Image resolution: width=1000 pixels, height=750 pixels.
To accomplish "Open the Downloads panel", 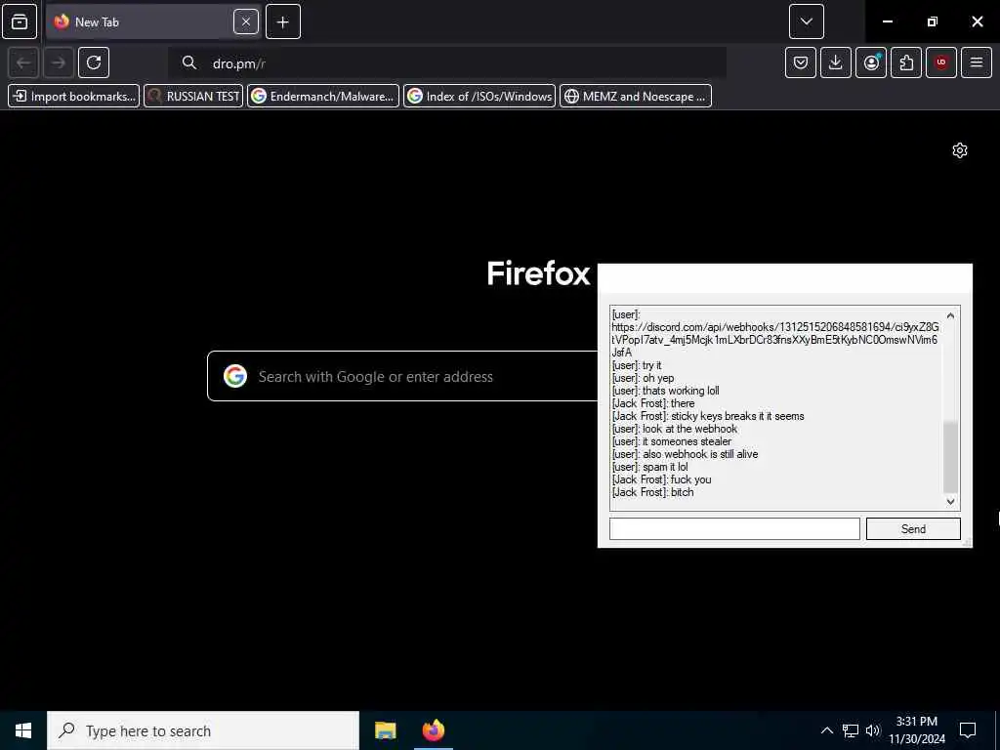I will pos(836,62).
